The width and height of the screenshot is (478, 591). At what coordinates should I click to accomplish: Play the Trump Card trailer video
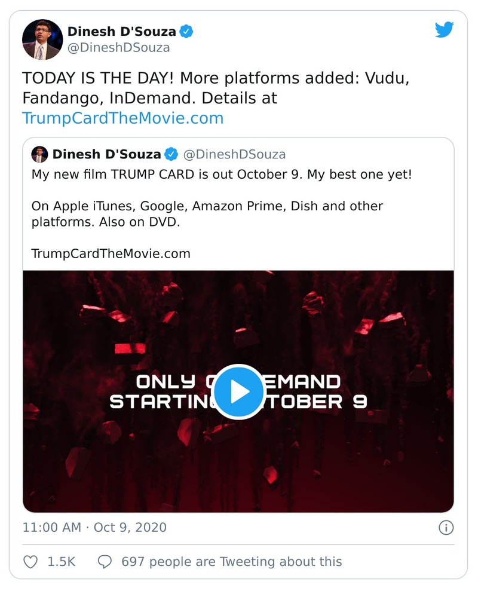(238, 391)
